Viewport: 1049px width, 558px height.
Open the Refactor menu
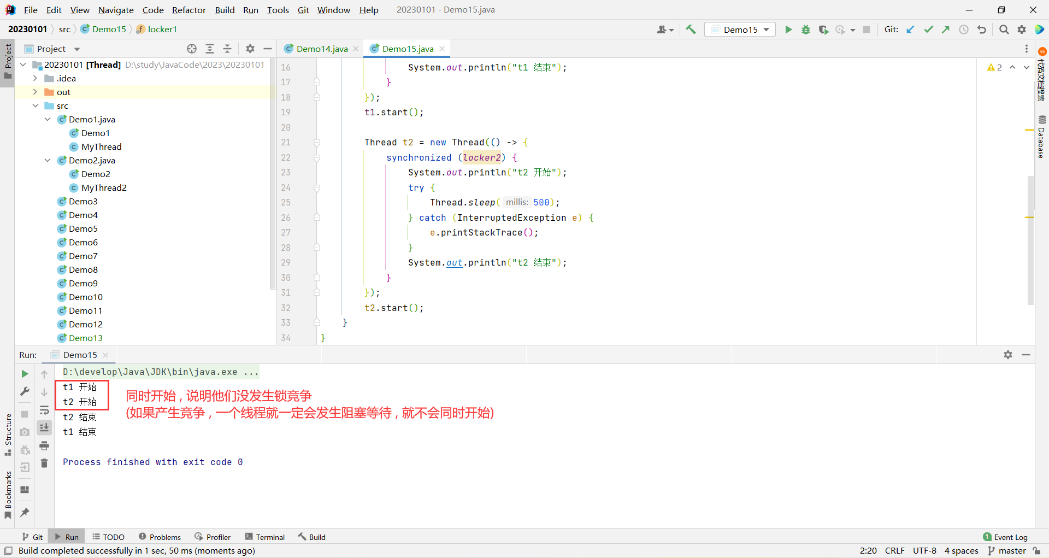pyautogui.click(x=188, y=10)
